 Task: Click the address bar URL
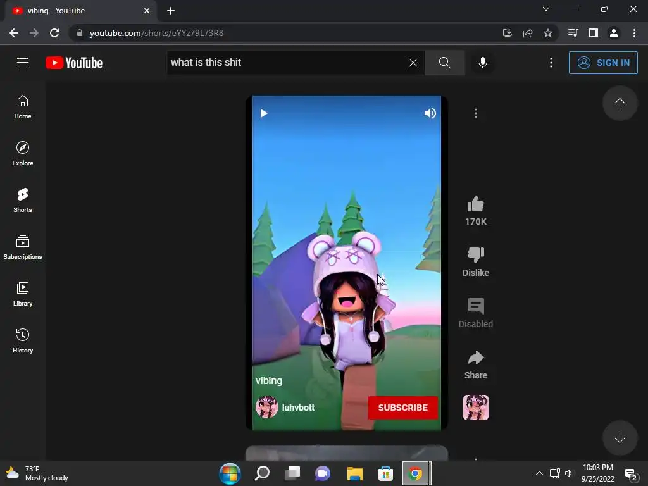156,33
